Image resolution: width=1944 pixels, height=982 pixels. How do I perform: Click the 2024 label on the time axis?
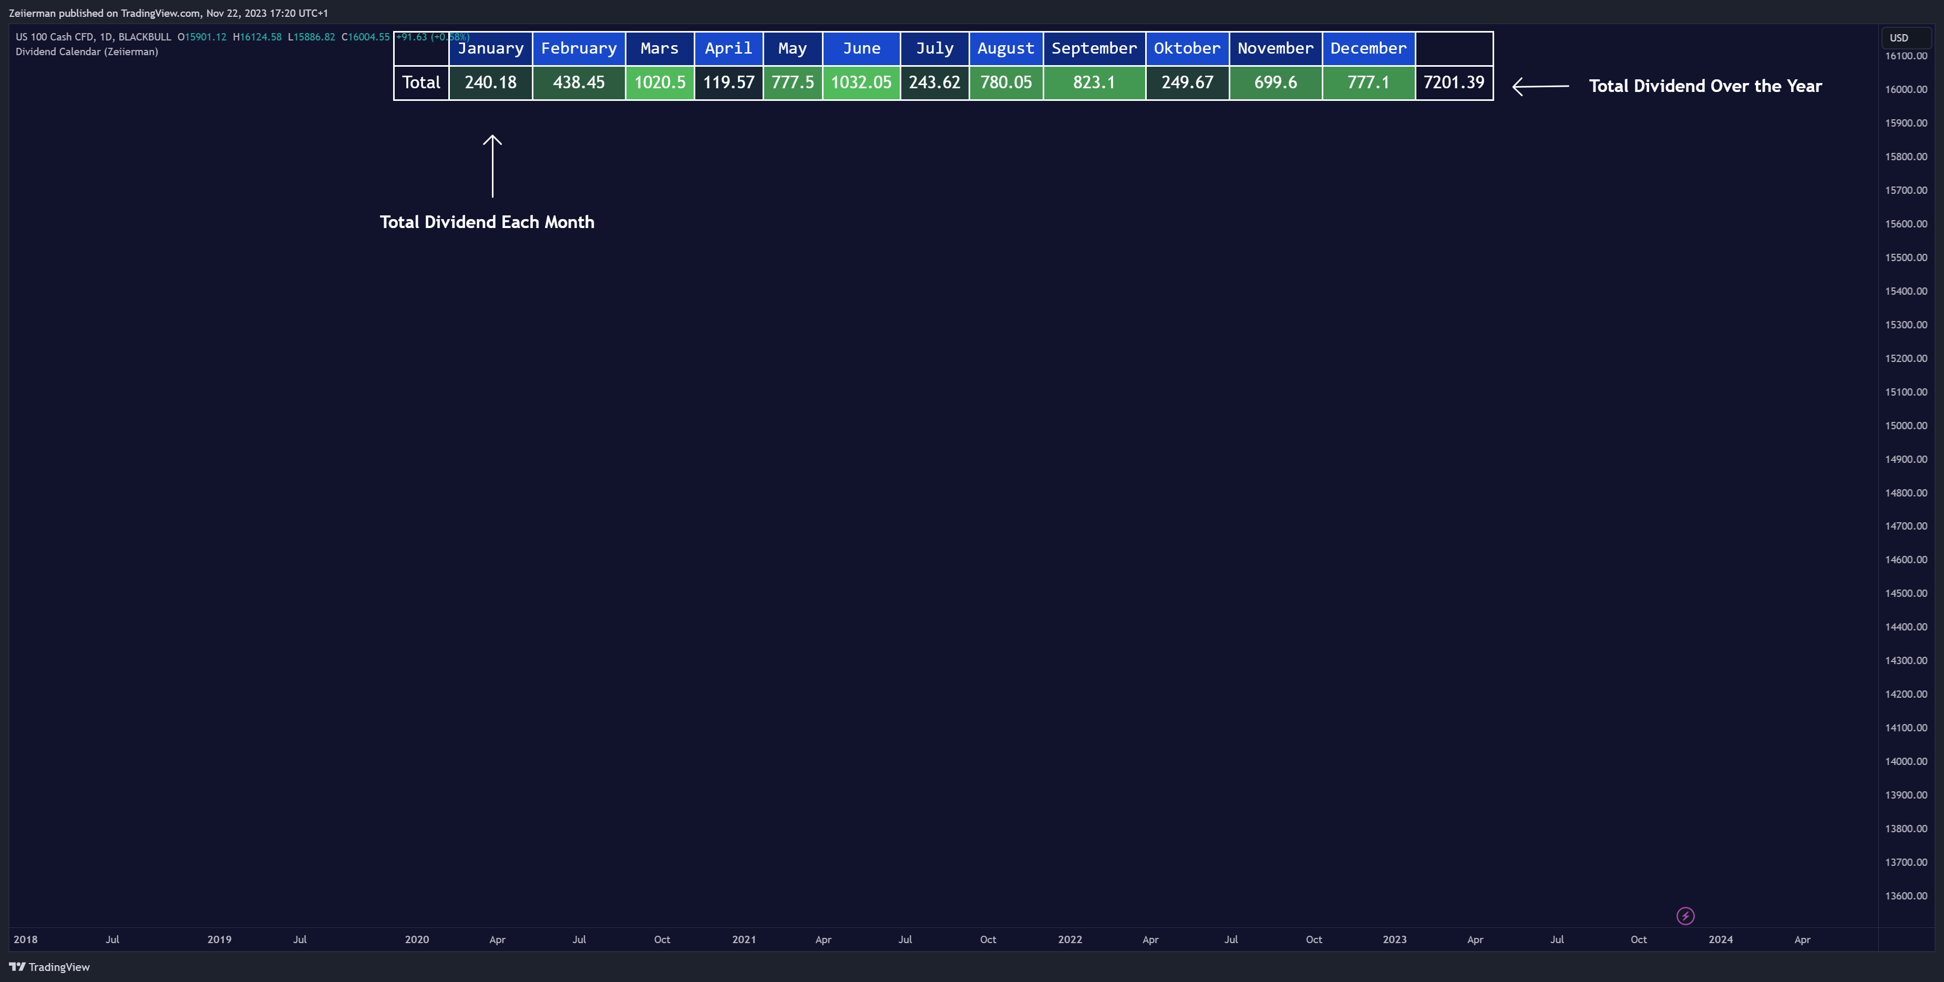pyautogui.click(x=1721, y=939)
